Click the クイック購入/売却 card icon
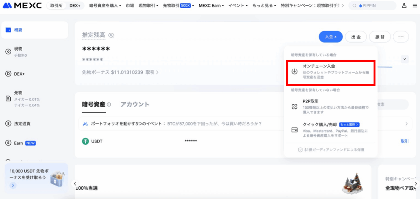The height and width of the screenshot is (199, 420). click(x=294, y=130)
